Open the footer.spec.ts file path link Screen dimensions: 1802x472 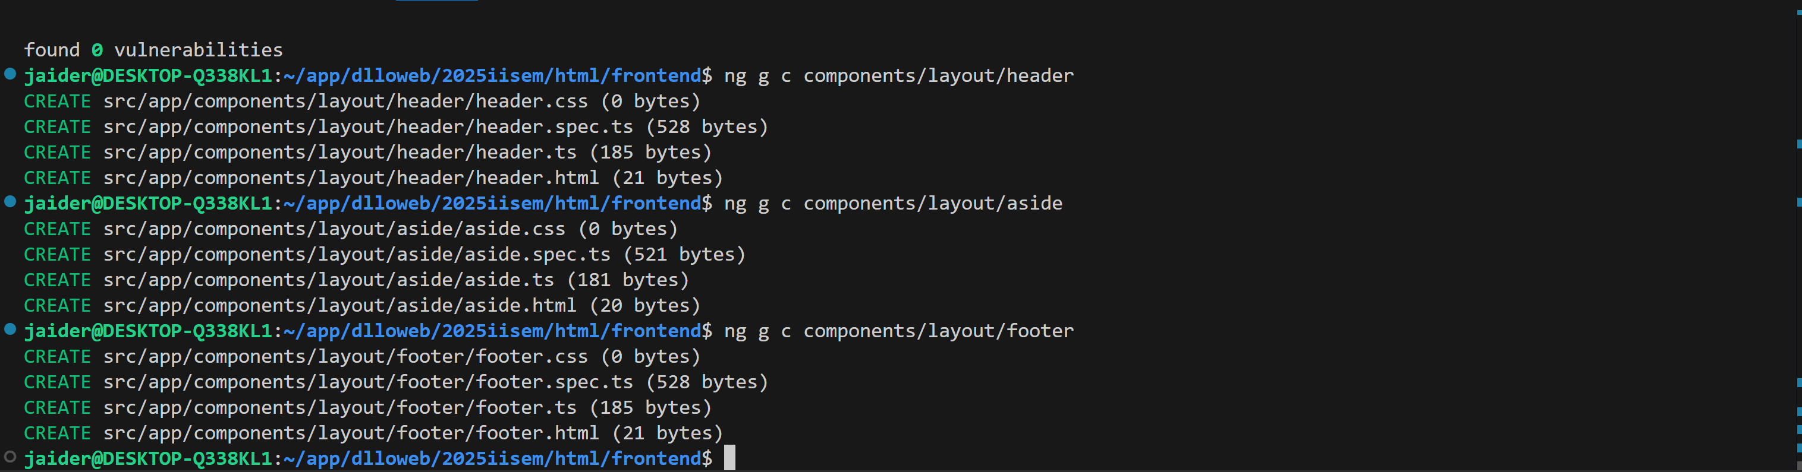(x=368, y=382)
